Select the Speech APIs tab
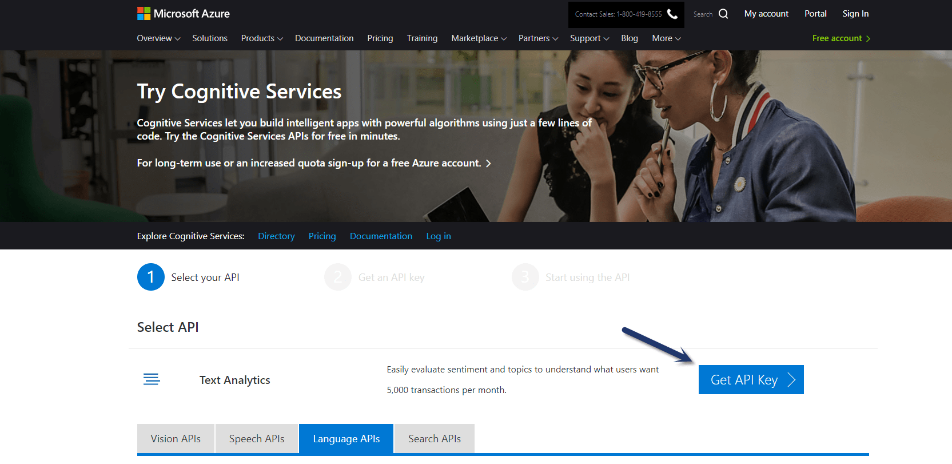 (257, 439)
